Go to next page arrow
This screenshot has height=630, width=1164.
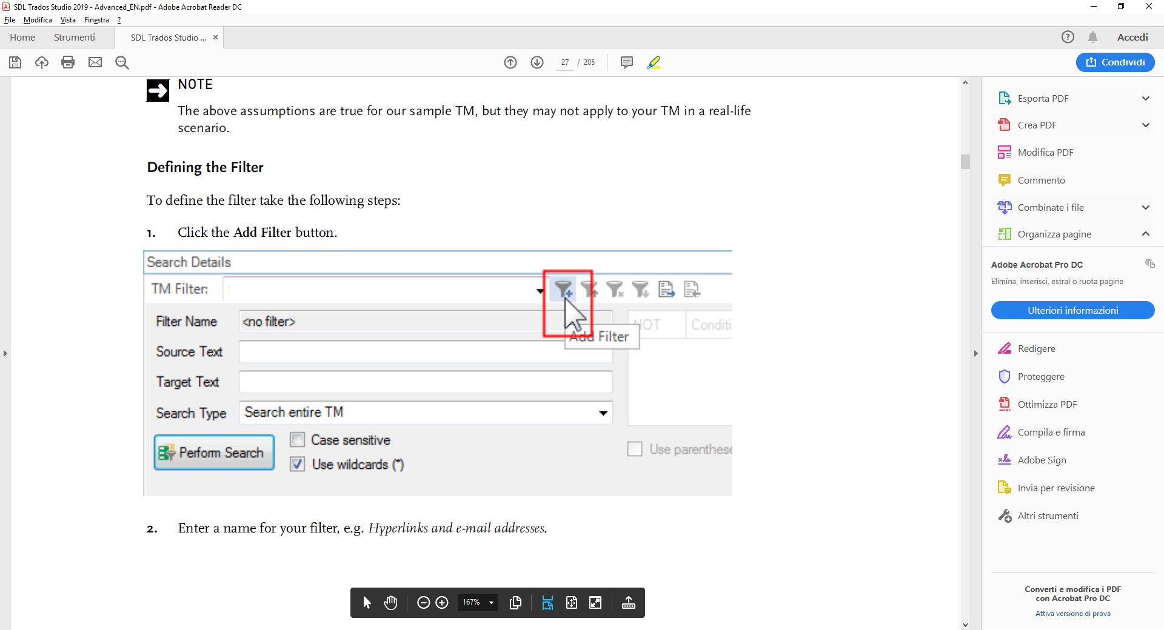click(537, 62)
